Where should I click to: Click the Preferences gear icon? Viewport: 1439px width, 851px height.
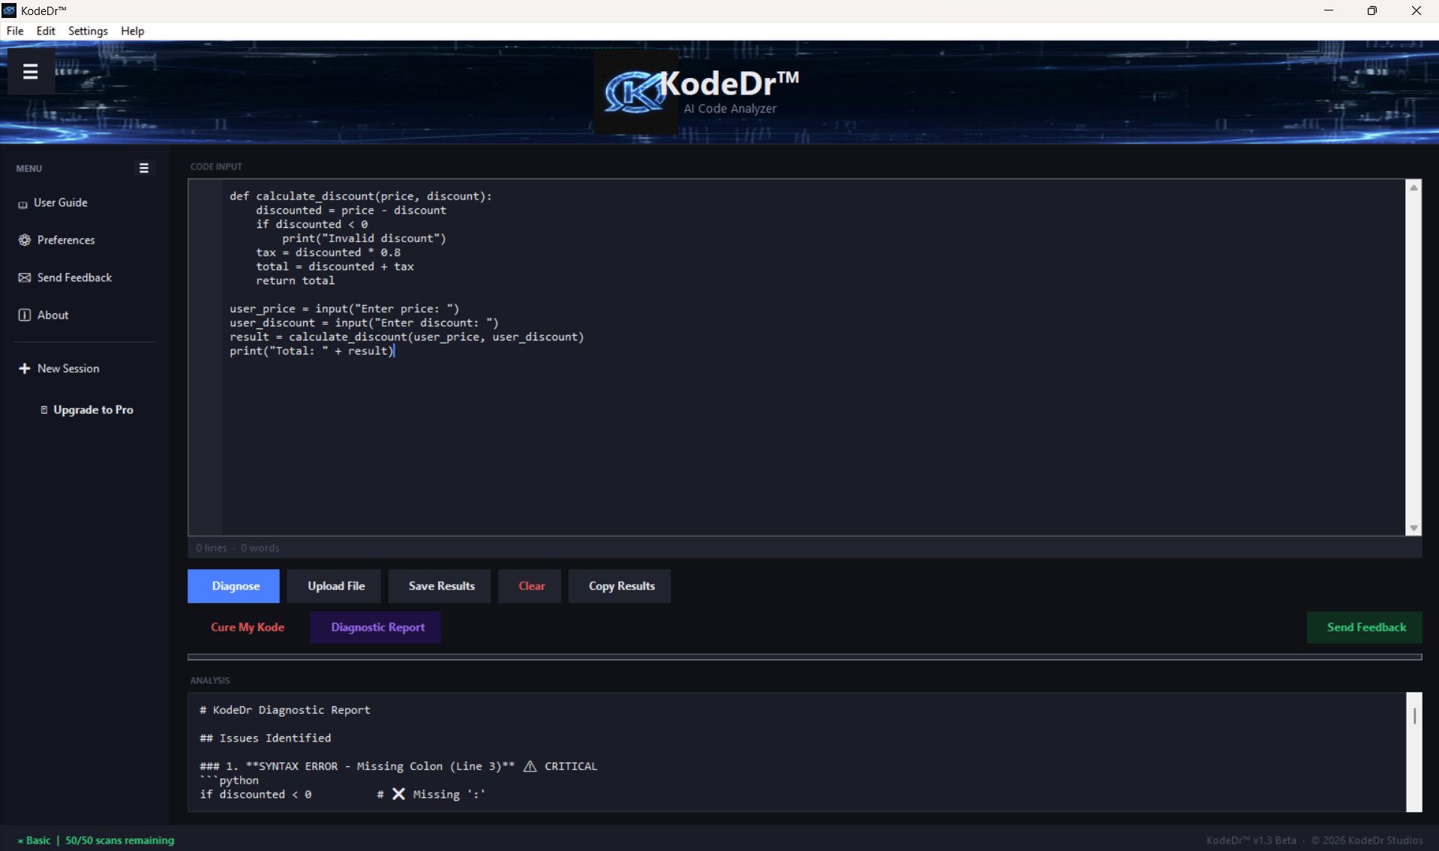click(25, 240)
